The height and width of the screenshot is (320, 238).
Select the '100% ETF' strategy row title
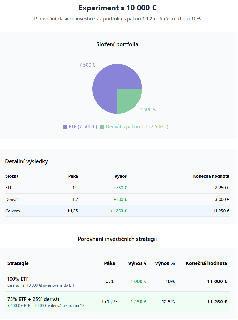coord(18,279)
